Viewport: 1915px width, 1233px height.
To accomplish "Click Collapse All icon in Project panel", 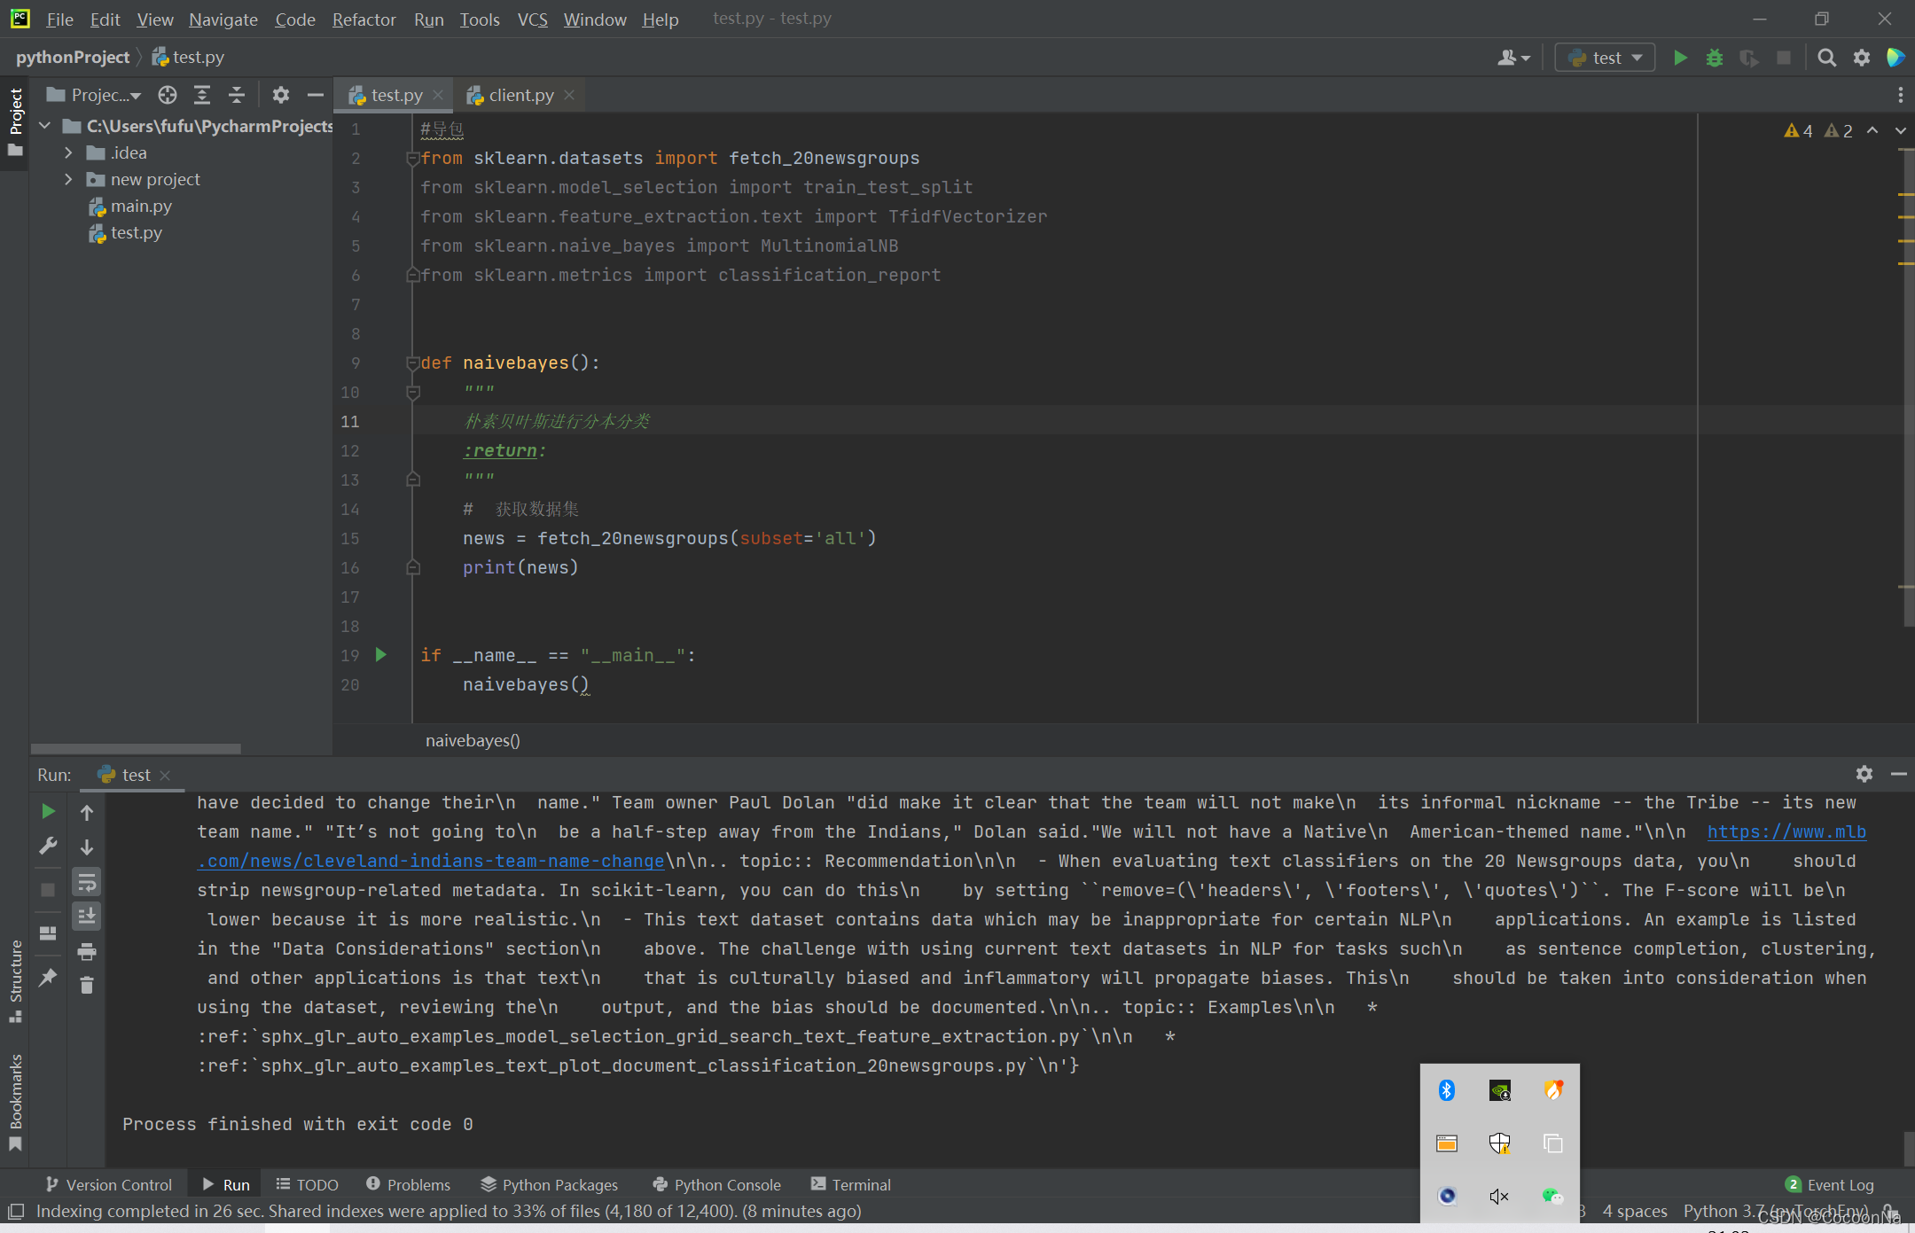I will [236, 95].
